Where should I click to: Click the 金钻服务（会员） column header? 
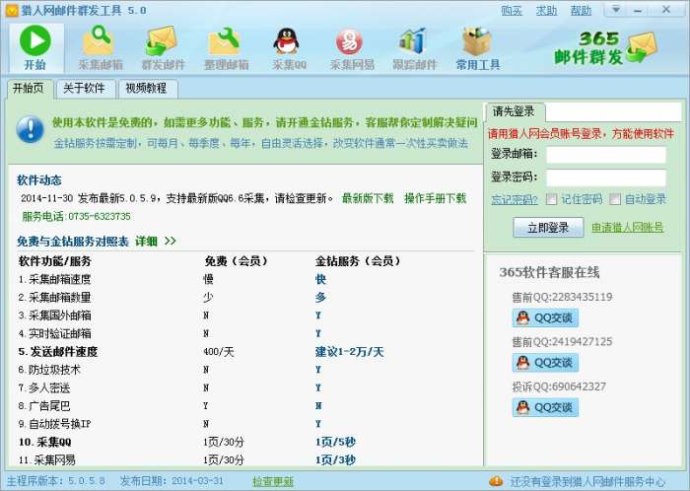[357, 261]
